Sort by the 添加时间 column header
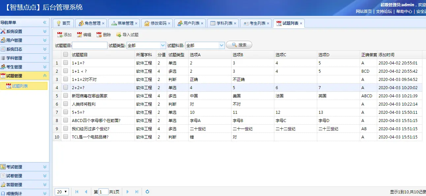Image resolution: width=426 pixels, height=196 pixels. point(400,55)
